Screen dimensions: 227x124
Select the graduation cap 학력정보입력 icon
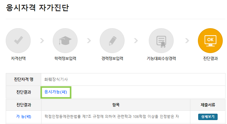[x=65, y=41]
